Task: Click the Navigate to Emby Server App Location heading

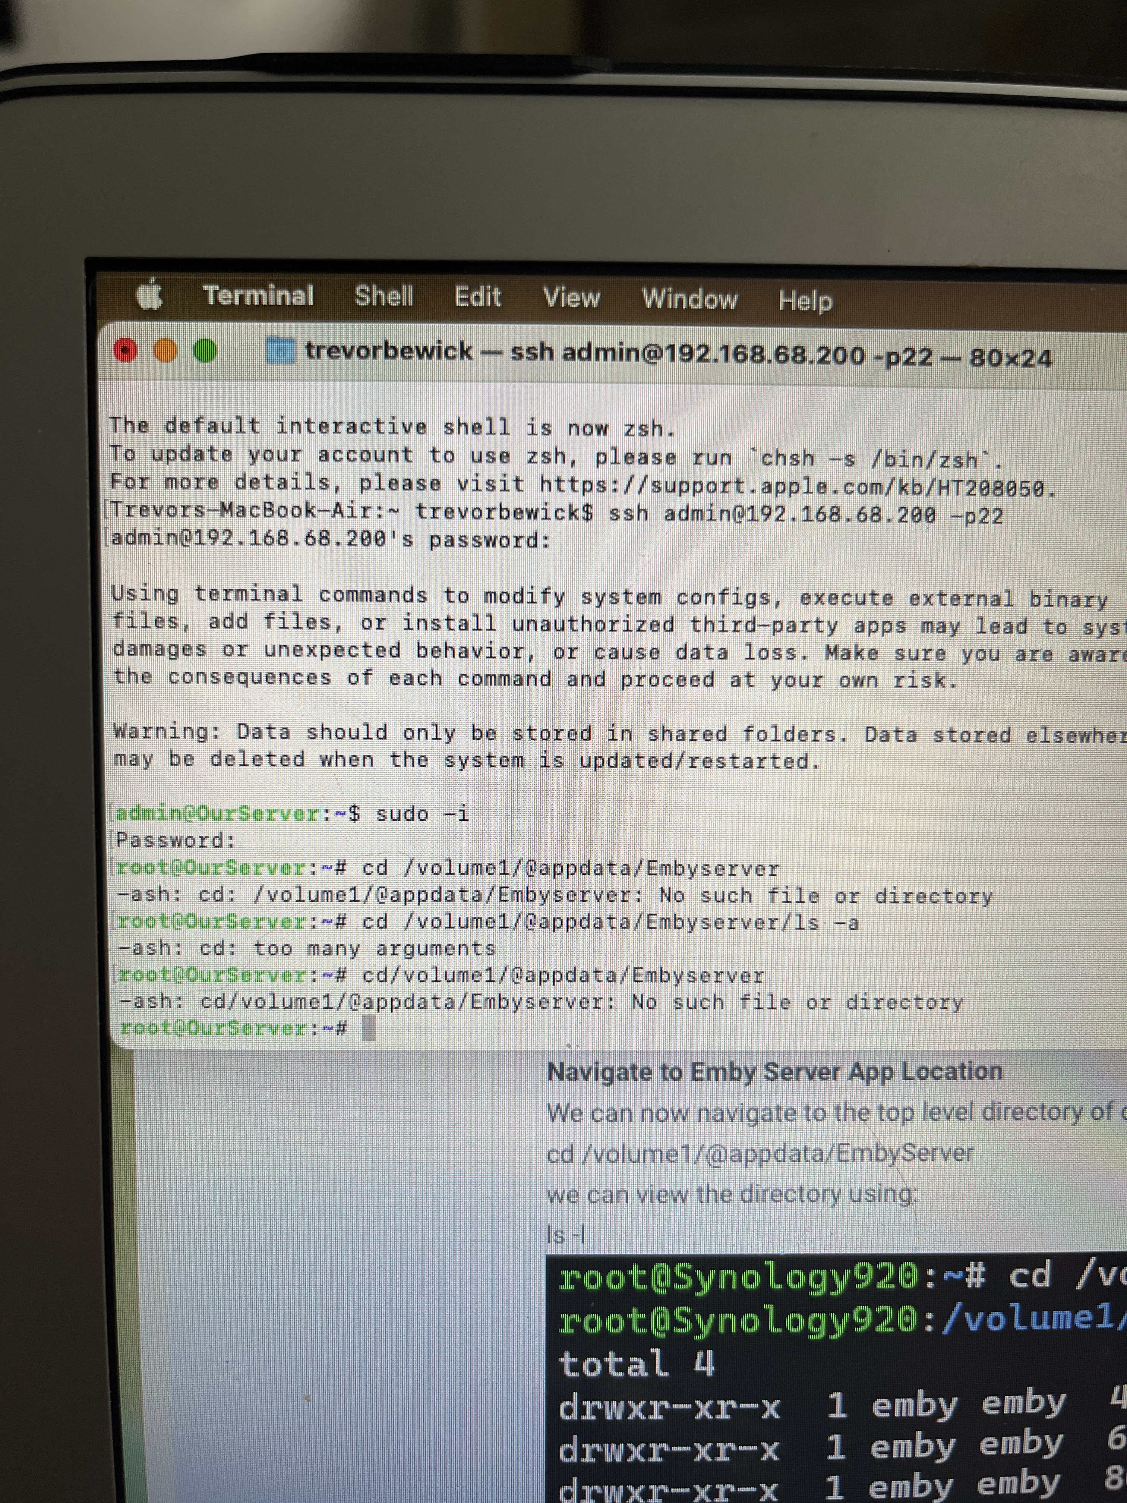Action: tap(774, 1072)
